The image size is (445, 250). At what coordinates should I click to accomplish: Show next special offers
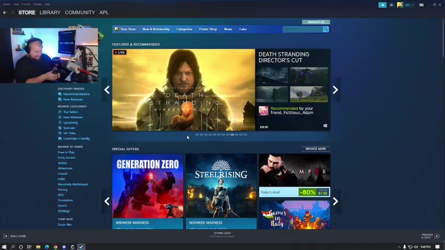click(335, 201)
